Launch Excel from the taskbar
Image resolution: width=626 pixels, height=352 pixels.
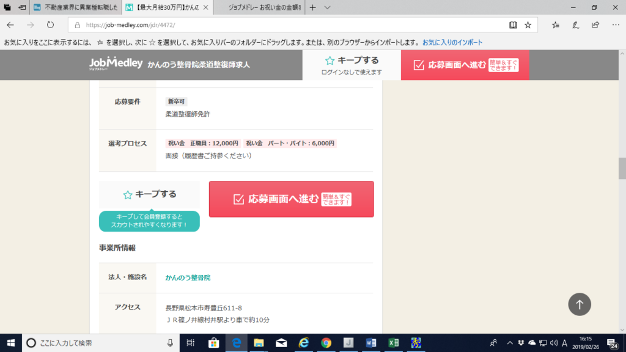tap(394, 343)
